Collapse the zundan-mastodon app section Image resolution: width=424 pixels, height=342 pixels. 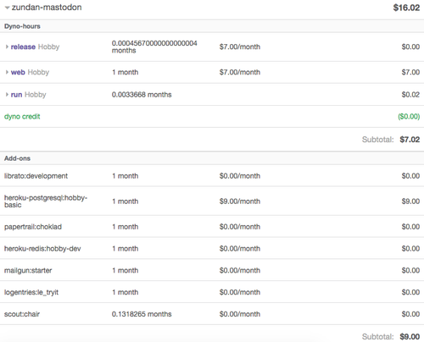tap(7, 8)
